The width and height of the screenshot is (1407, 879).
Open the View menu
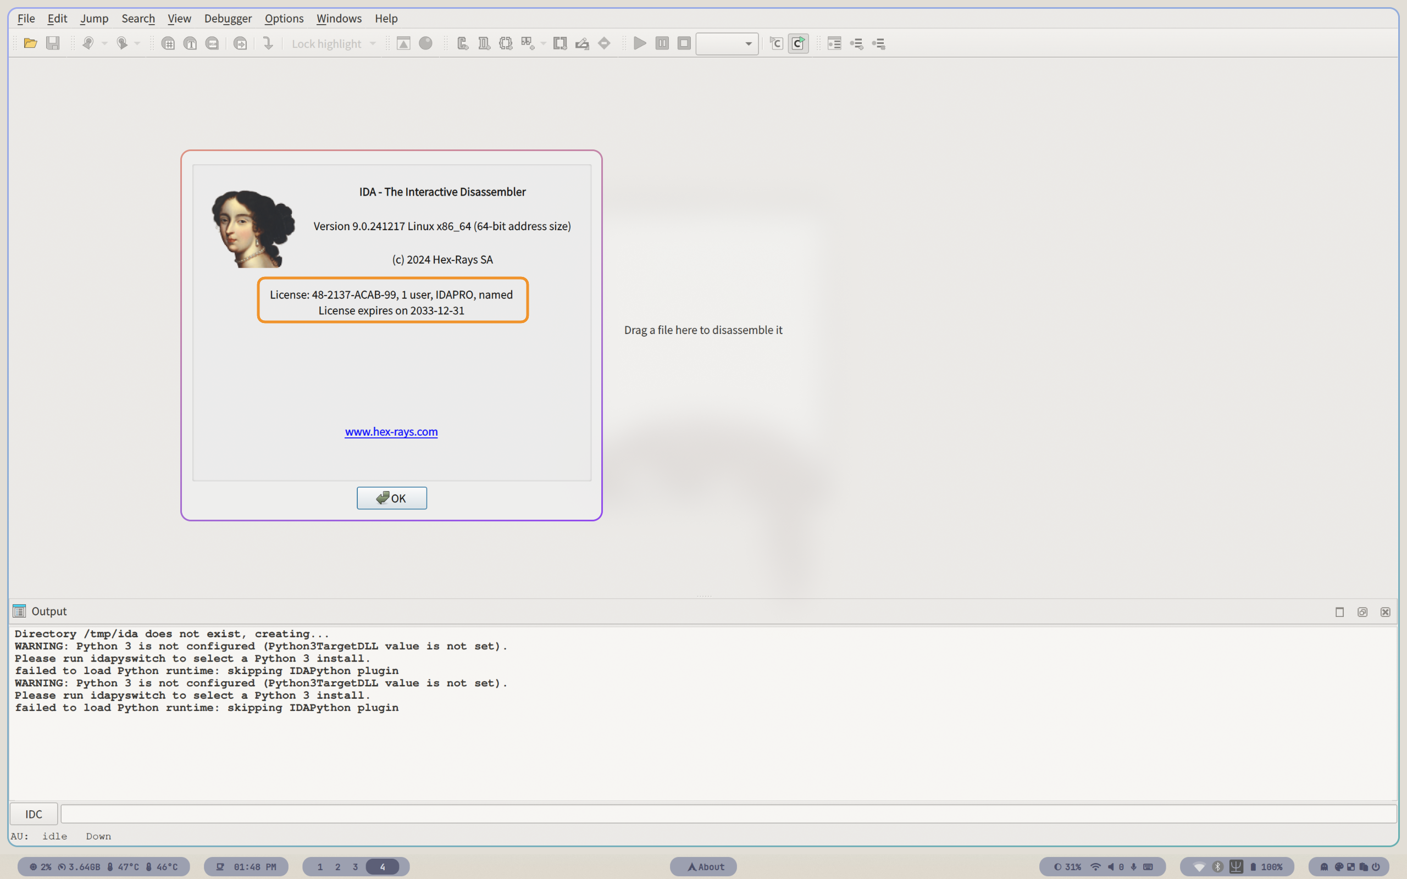(x=179, y=18)
